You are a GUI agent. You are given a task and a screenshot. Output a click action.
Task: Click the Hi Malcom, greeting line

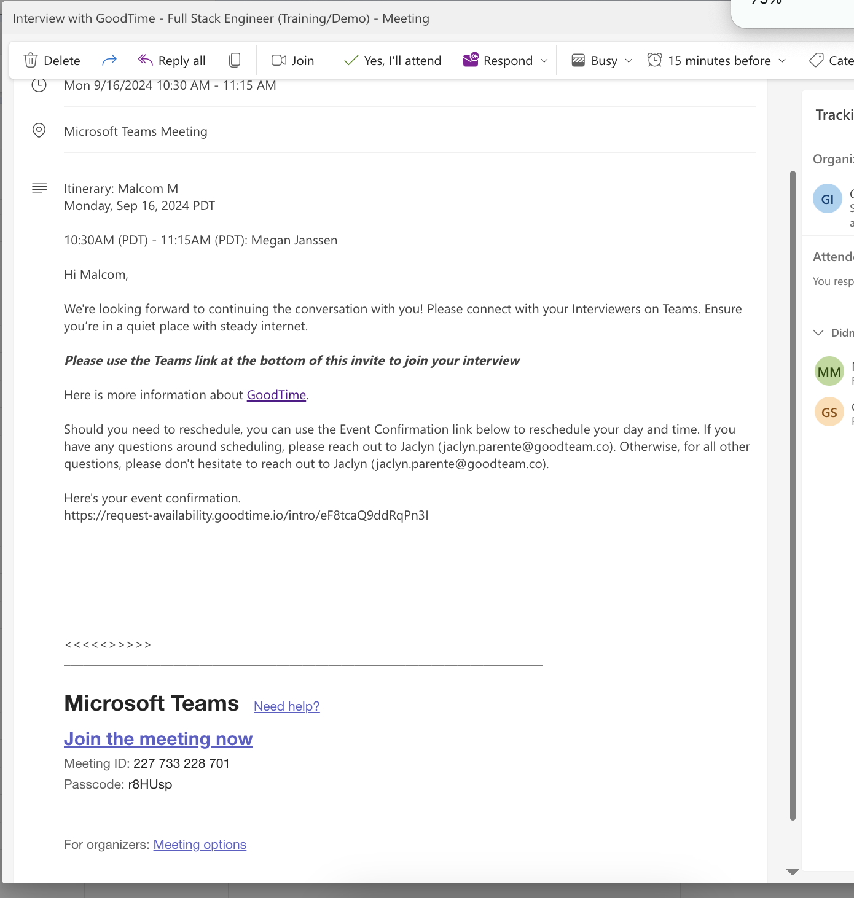(x=96, y=275)
